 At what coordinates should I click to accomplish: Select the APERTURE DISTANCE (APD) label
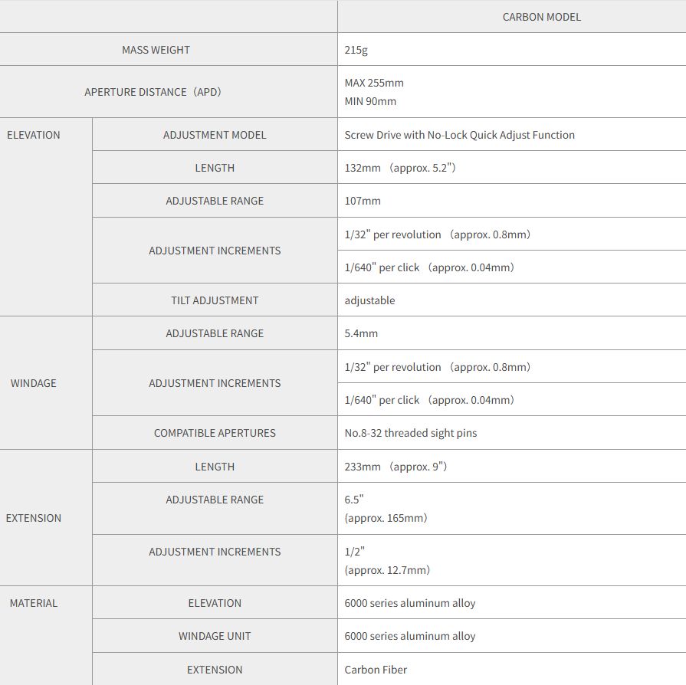(153, 92)
